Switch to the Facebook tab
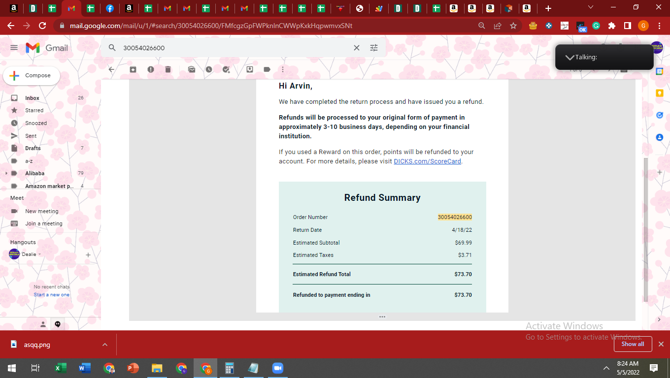 click(110, 8)
